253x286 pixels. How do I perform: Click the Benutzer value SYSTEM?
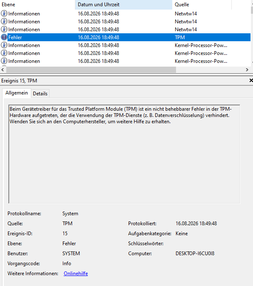tap(71, 254)
